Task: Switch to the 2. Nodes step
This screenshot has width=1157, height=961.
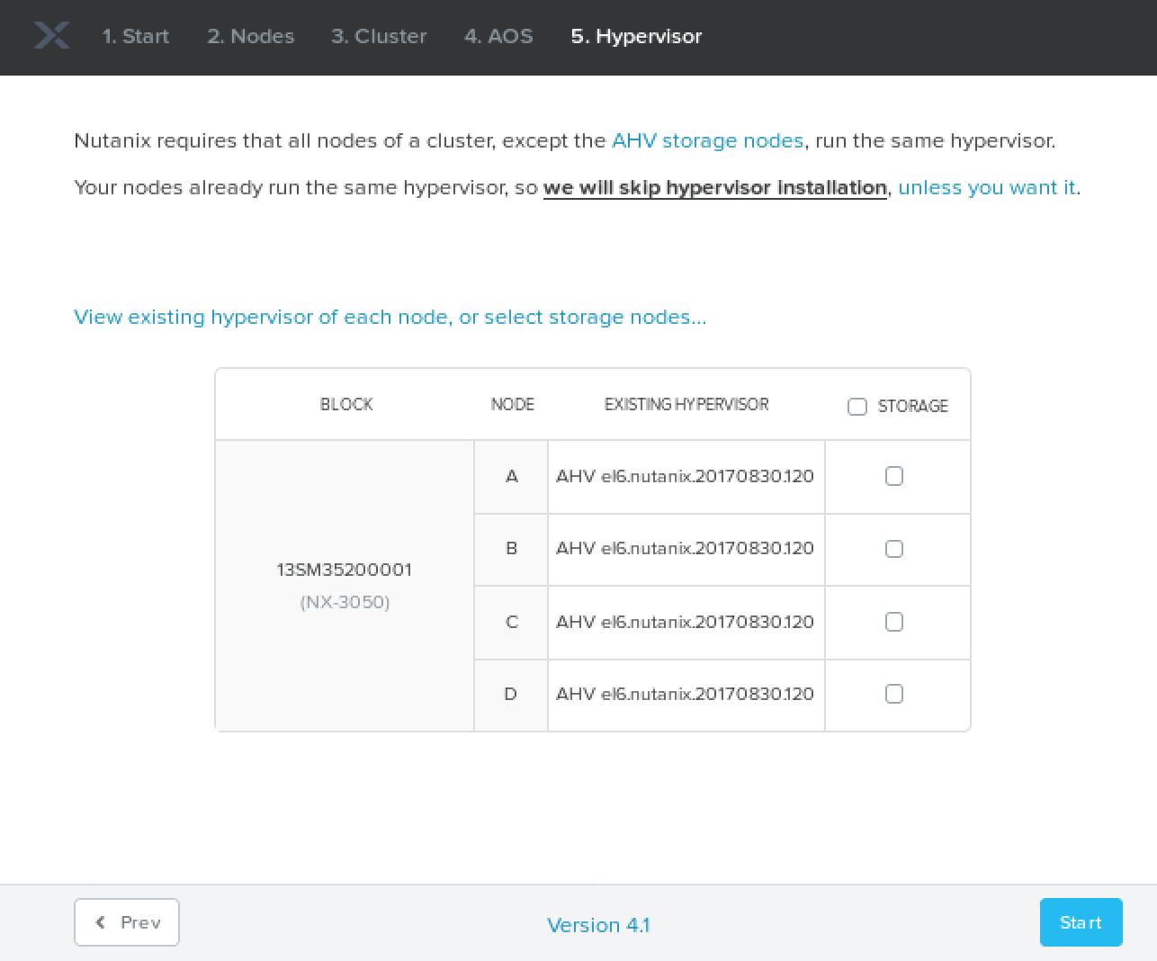Action: [x=250, y=36]
